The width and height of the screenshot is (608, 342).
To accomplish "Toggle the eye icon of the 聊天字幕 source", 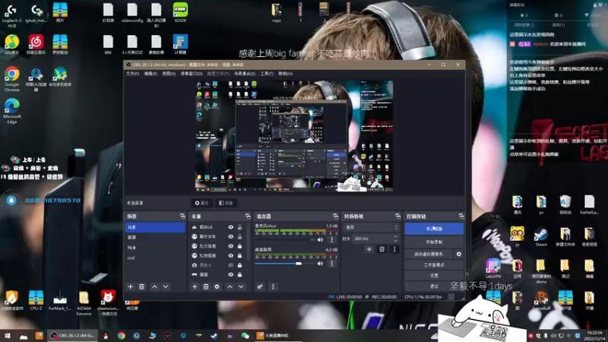I will coord(231,236).
